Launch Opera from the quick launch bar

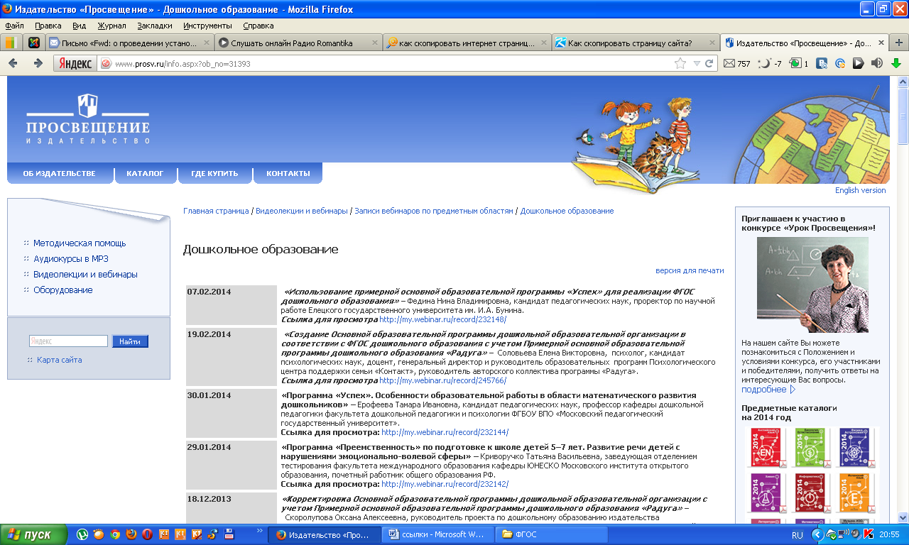(x=147, y=534)
